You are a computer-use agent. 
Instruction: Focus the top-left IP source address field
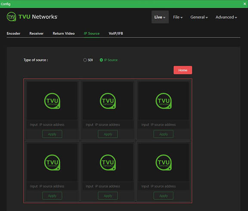coord(52,124)
